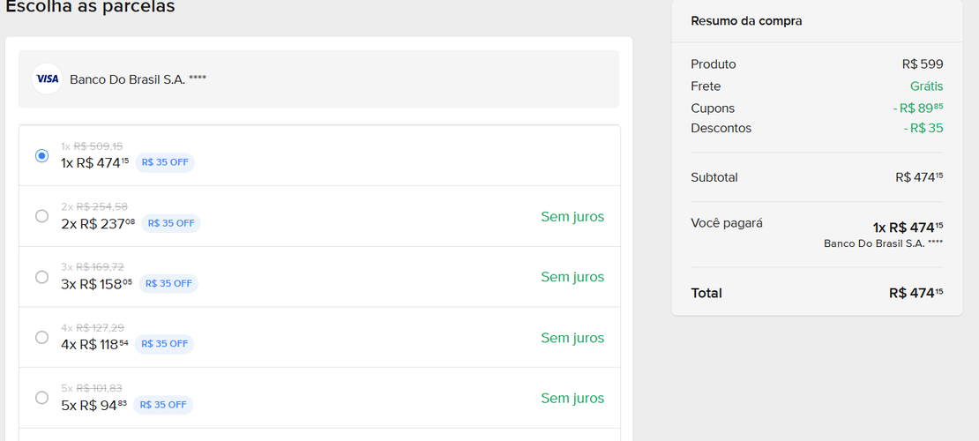This screenshot has width=979, height=441.
Task: Click Sem juros label on the 4x row
Action: pos(572,338)
